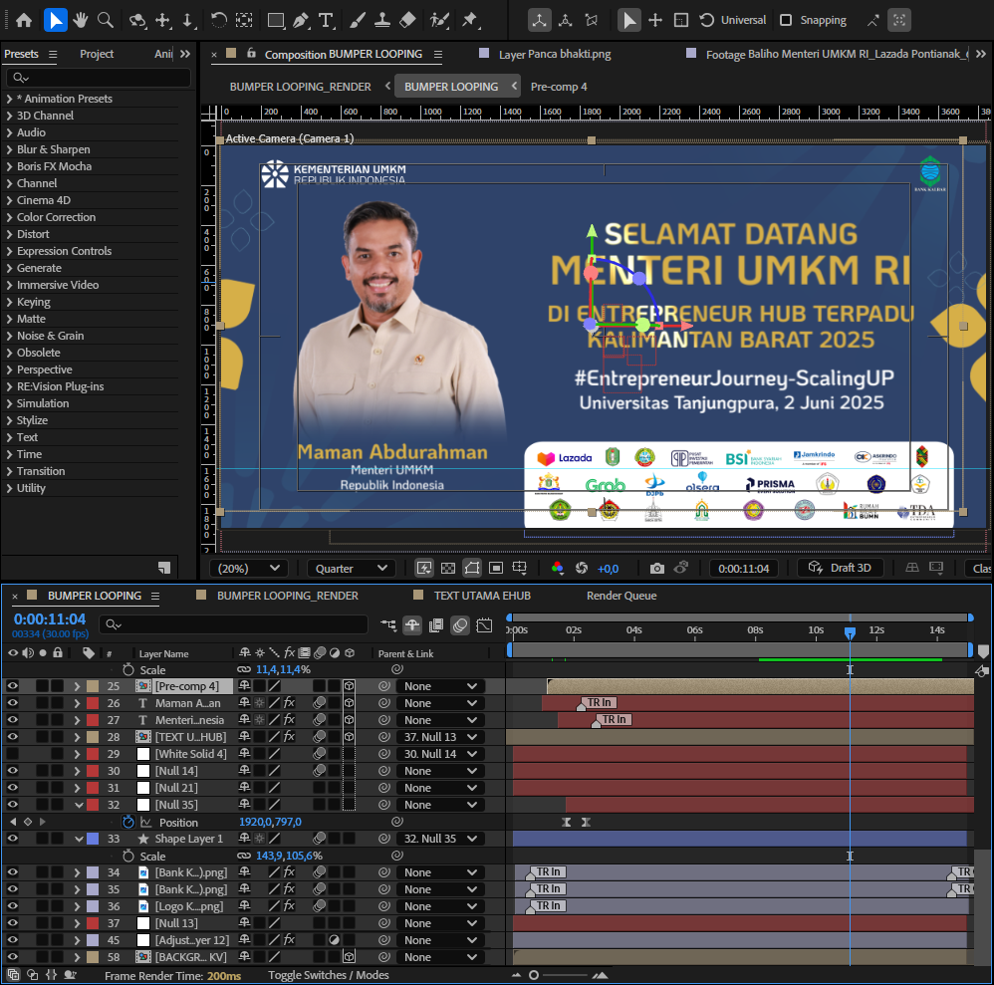994x985 pixels.
Task: Enable frame blending for the timeline
Action: [436, 625]
